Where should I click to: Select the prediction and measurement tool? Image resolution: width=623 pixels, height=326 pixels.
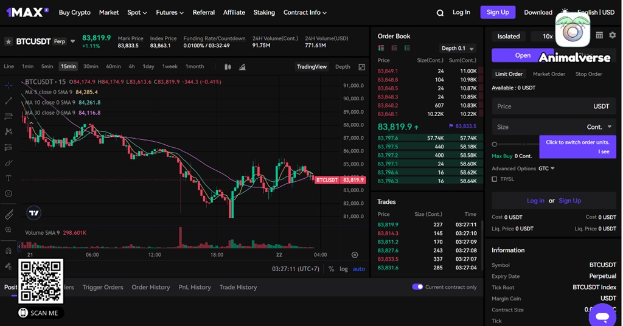tap(9, 147)
